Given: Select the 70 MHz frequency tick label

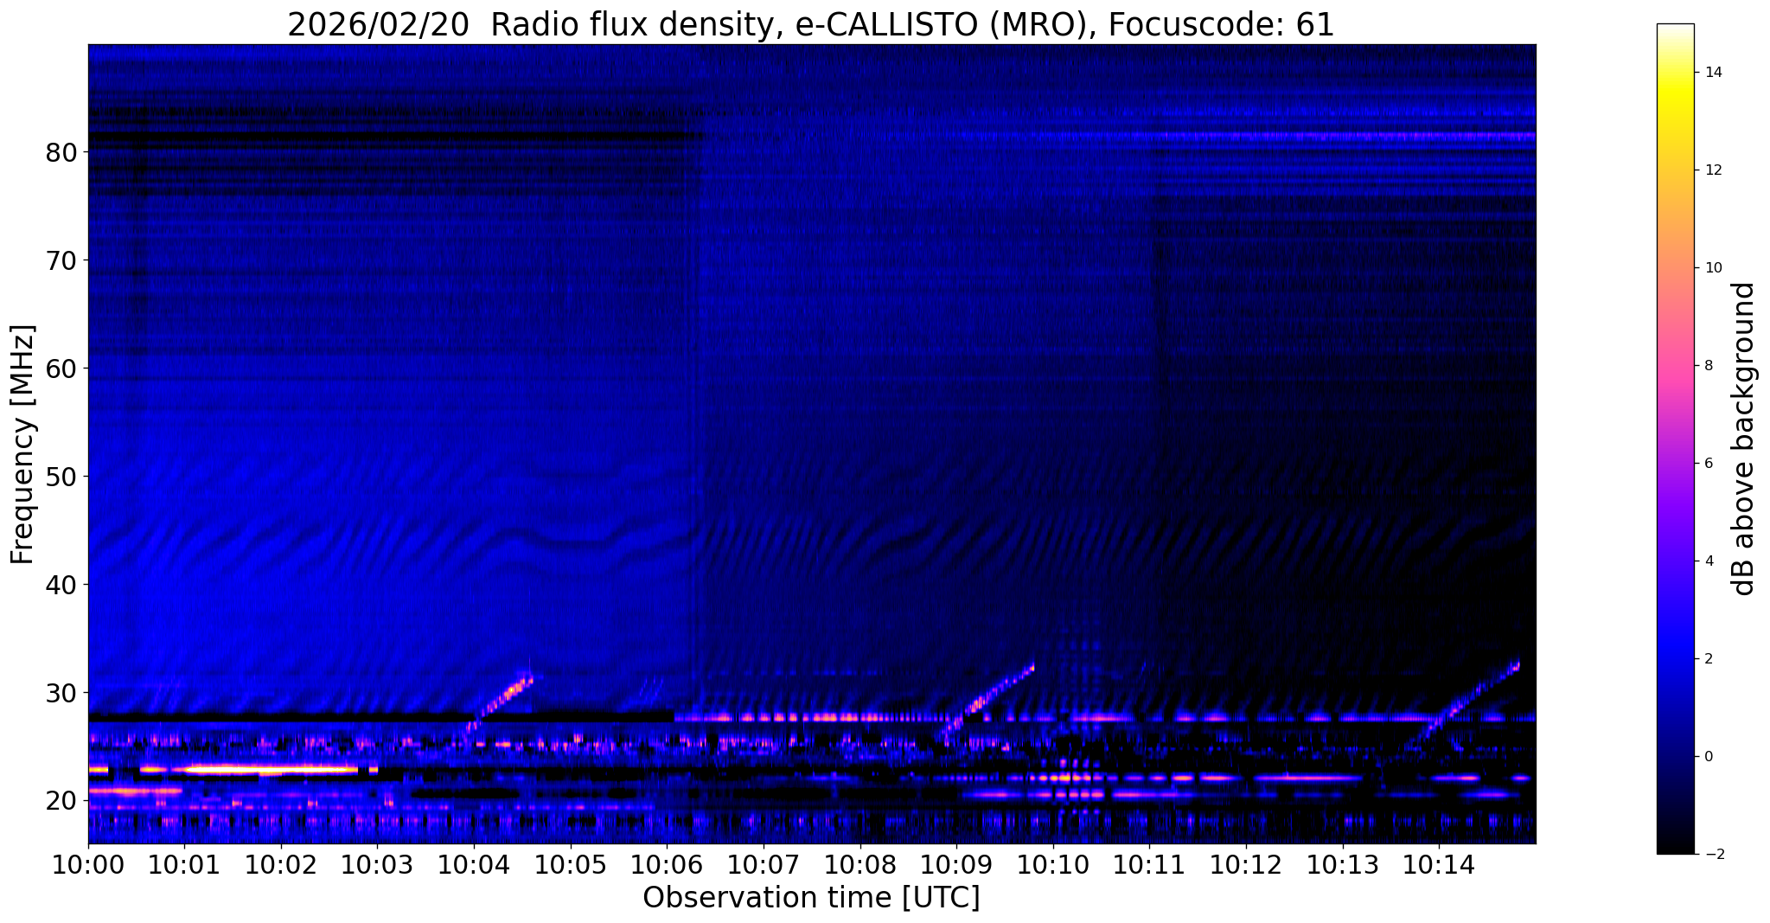Looking at the screenshot, I should [x=61, y=260].
